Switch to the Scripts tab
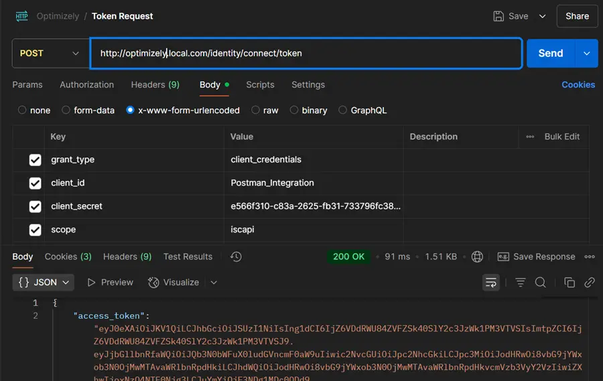The image size is (603, 381). (x=260, y=84)
